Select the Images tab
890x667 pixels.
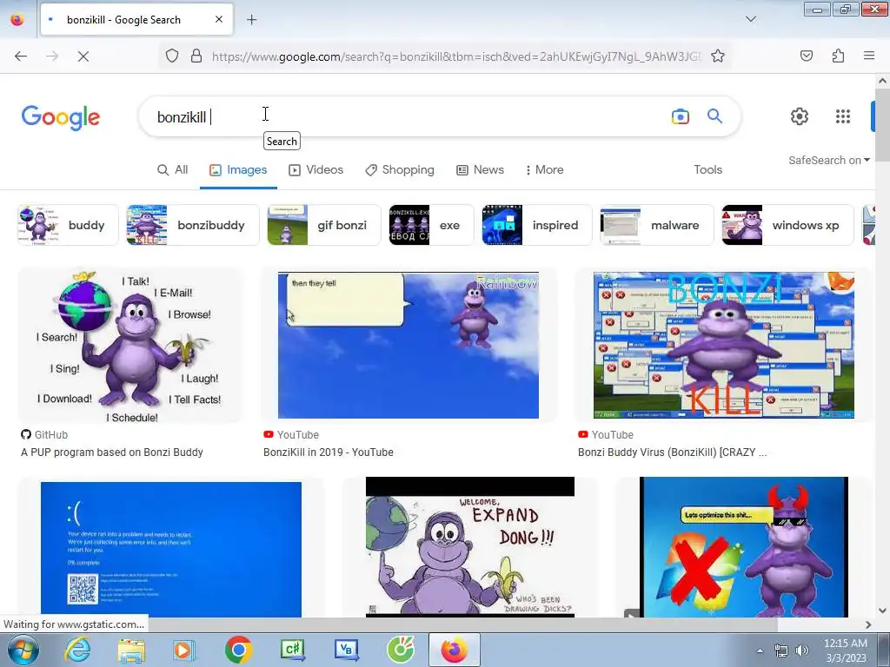tap(238, 169)
